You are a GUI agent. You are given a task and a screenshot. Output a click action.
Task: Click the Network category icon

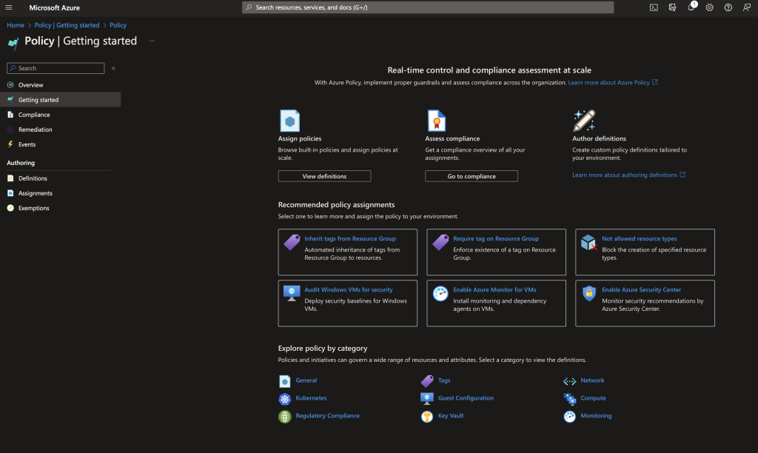569,381
